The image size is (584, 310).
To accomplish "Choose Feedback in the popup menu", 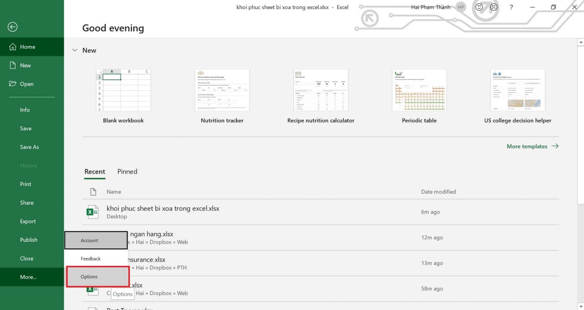I will [96, 259].
